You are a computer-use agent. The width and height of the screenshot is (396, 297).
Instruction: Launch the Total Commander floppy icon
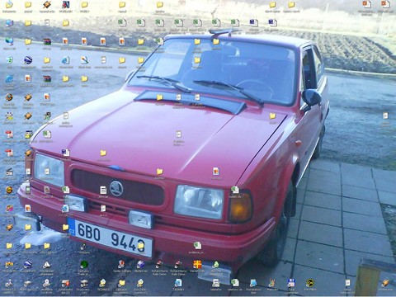tap(291, 283)
